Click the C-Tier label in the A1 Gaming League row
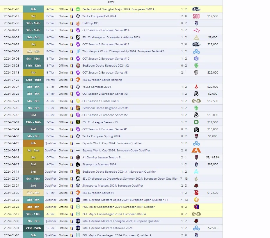 50,157
